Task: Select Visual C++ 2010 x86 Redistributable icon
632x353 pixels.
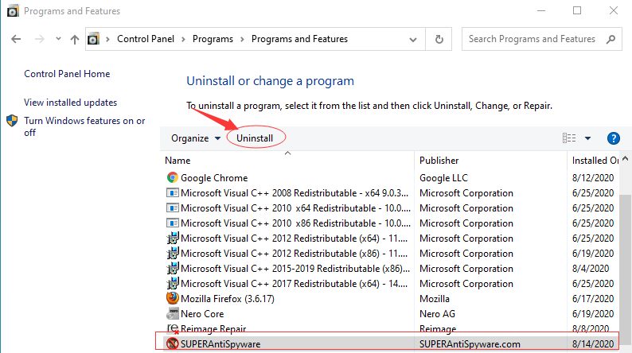Action: coord(173,223)
